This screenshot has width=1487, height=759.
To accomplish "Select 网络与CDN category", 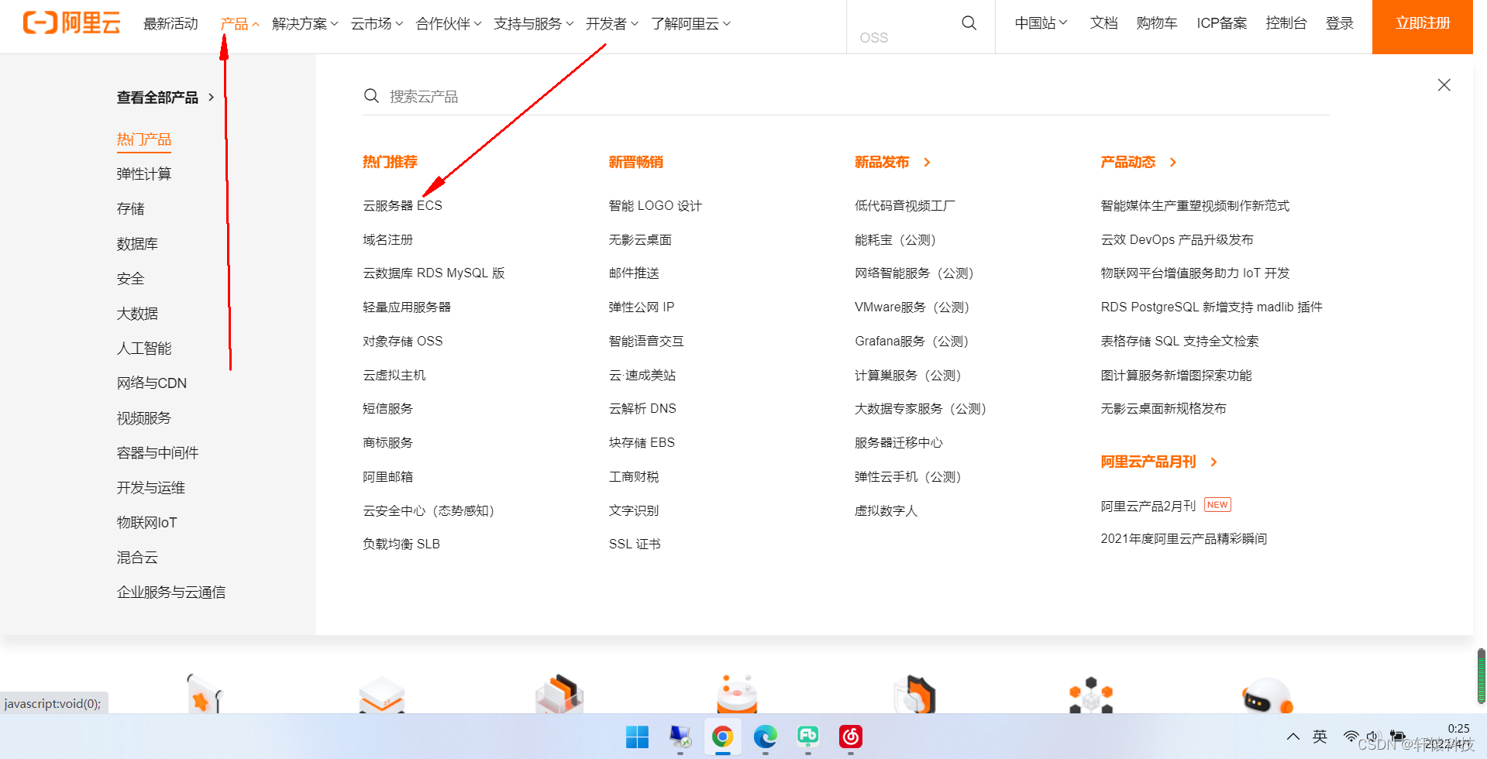I will click(152, 383).
